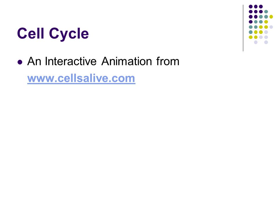Viewport: 279px width, 209px height.
Task: Click the middle purple dot in top dot row
Action: 256,7
